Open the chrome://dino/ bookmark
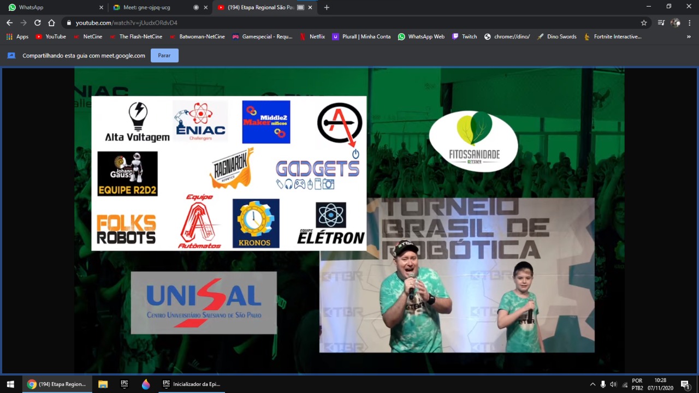The width and height of the screenshot is (699, 393). tap(507, 37)
